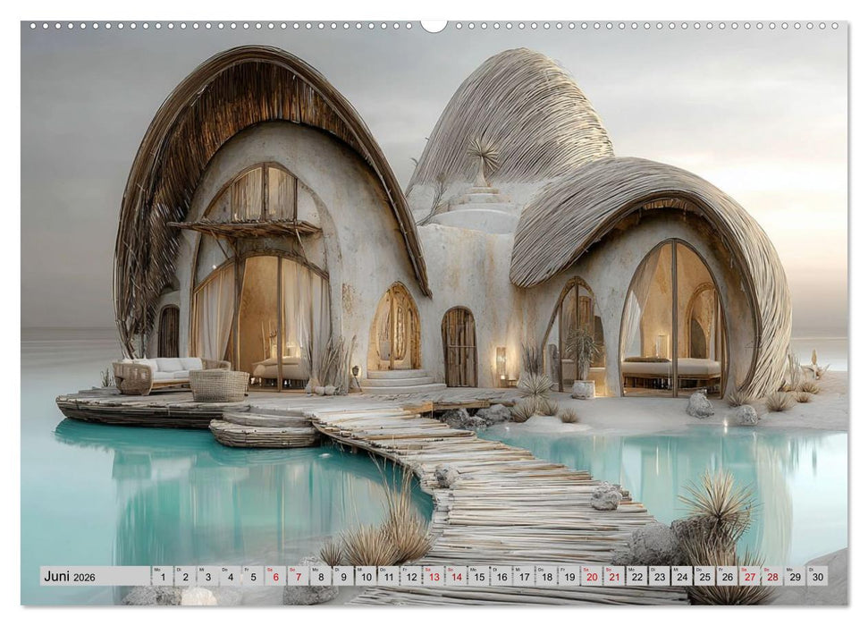Pick red Saturday 20 date cell
The height and width of the screenshot is (626, 868).
click(591, 577)
